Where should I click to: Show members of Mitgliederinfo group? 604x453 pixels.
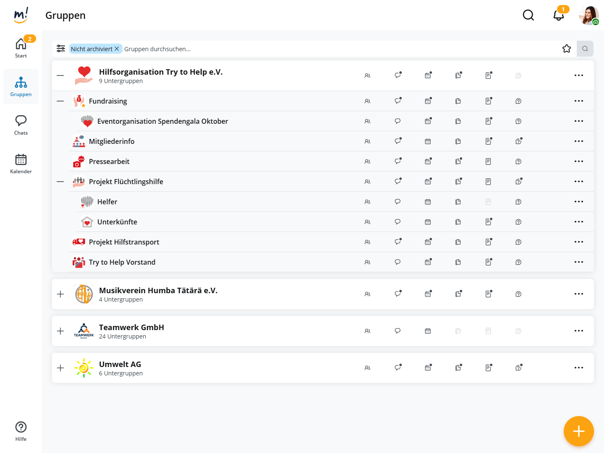[367, 141]
